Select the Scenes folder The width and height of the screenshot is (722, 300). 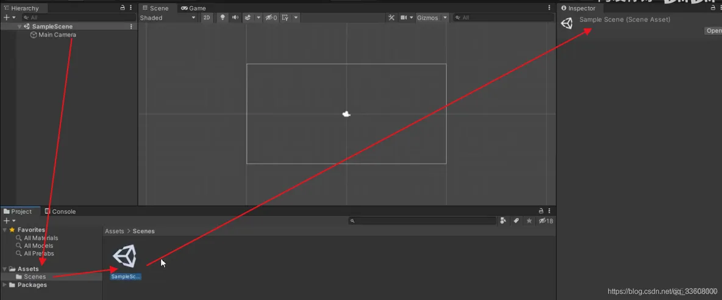35,277
